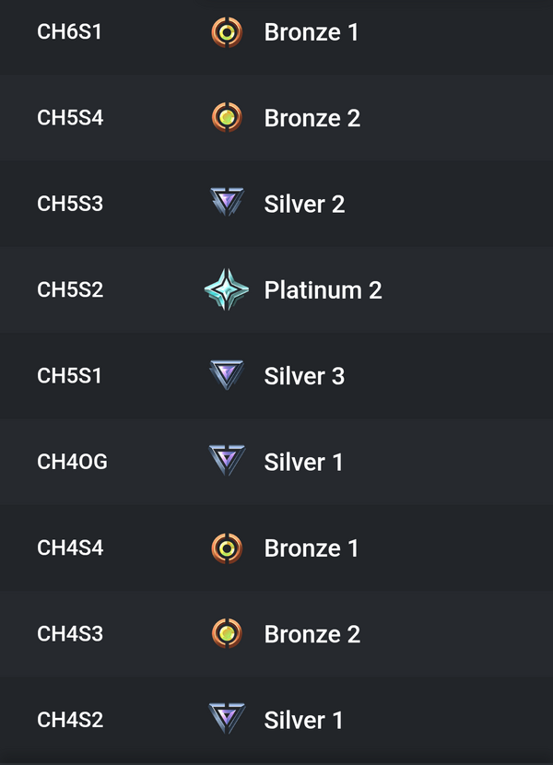The image size is (553, 765).
Task: Click the Bronze 2 text beside CH4S3
Action: pos(312,634)
